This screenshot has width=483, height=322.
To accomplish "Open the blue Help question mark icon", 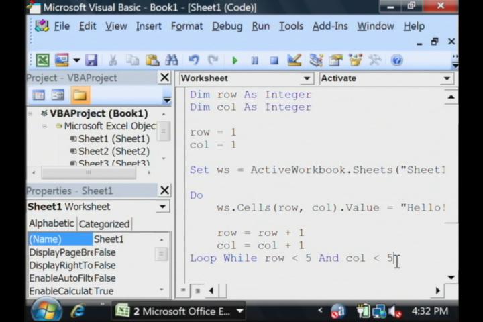I will [x=396, y=60].
